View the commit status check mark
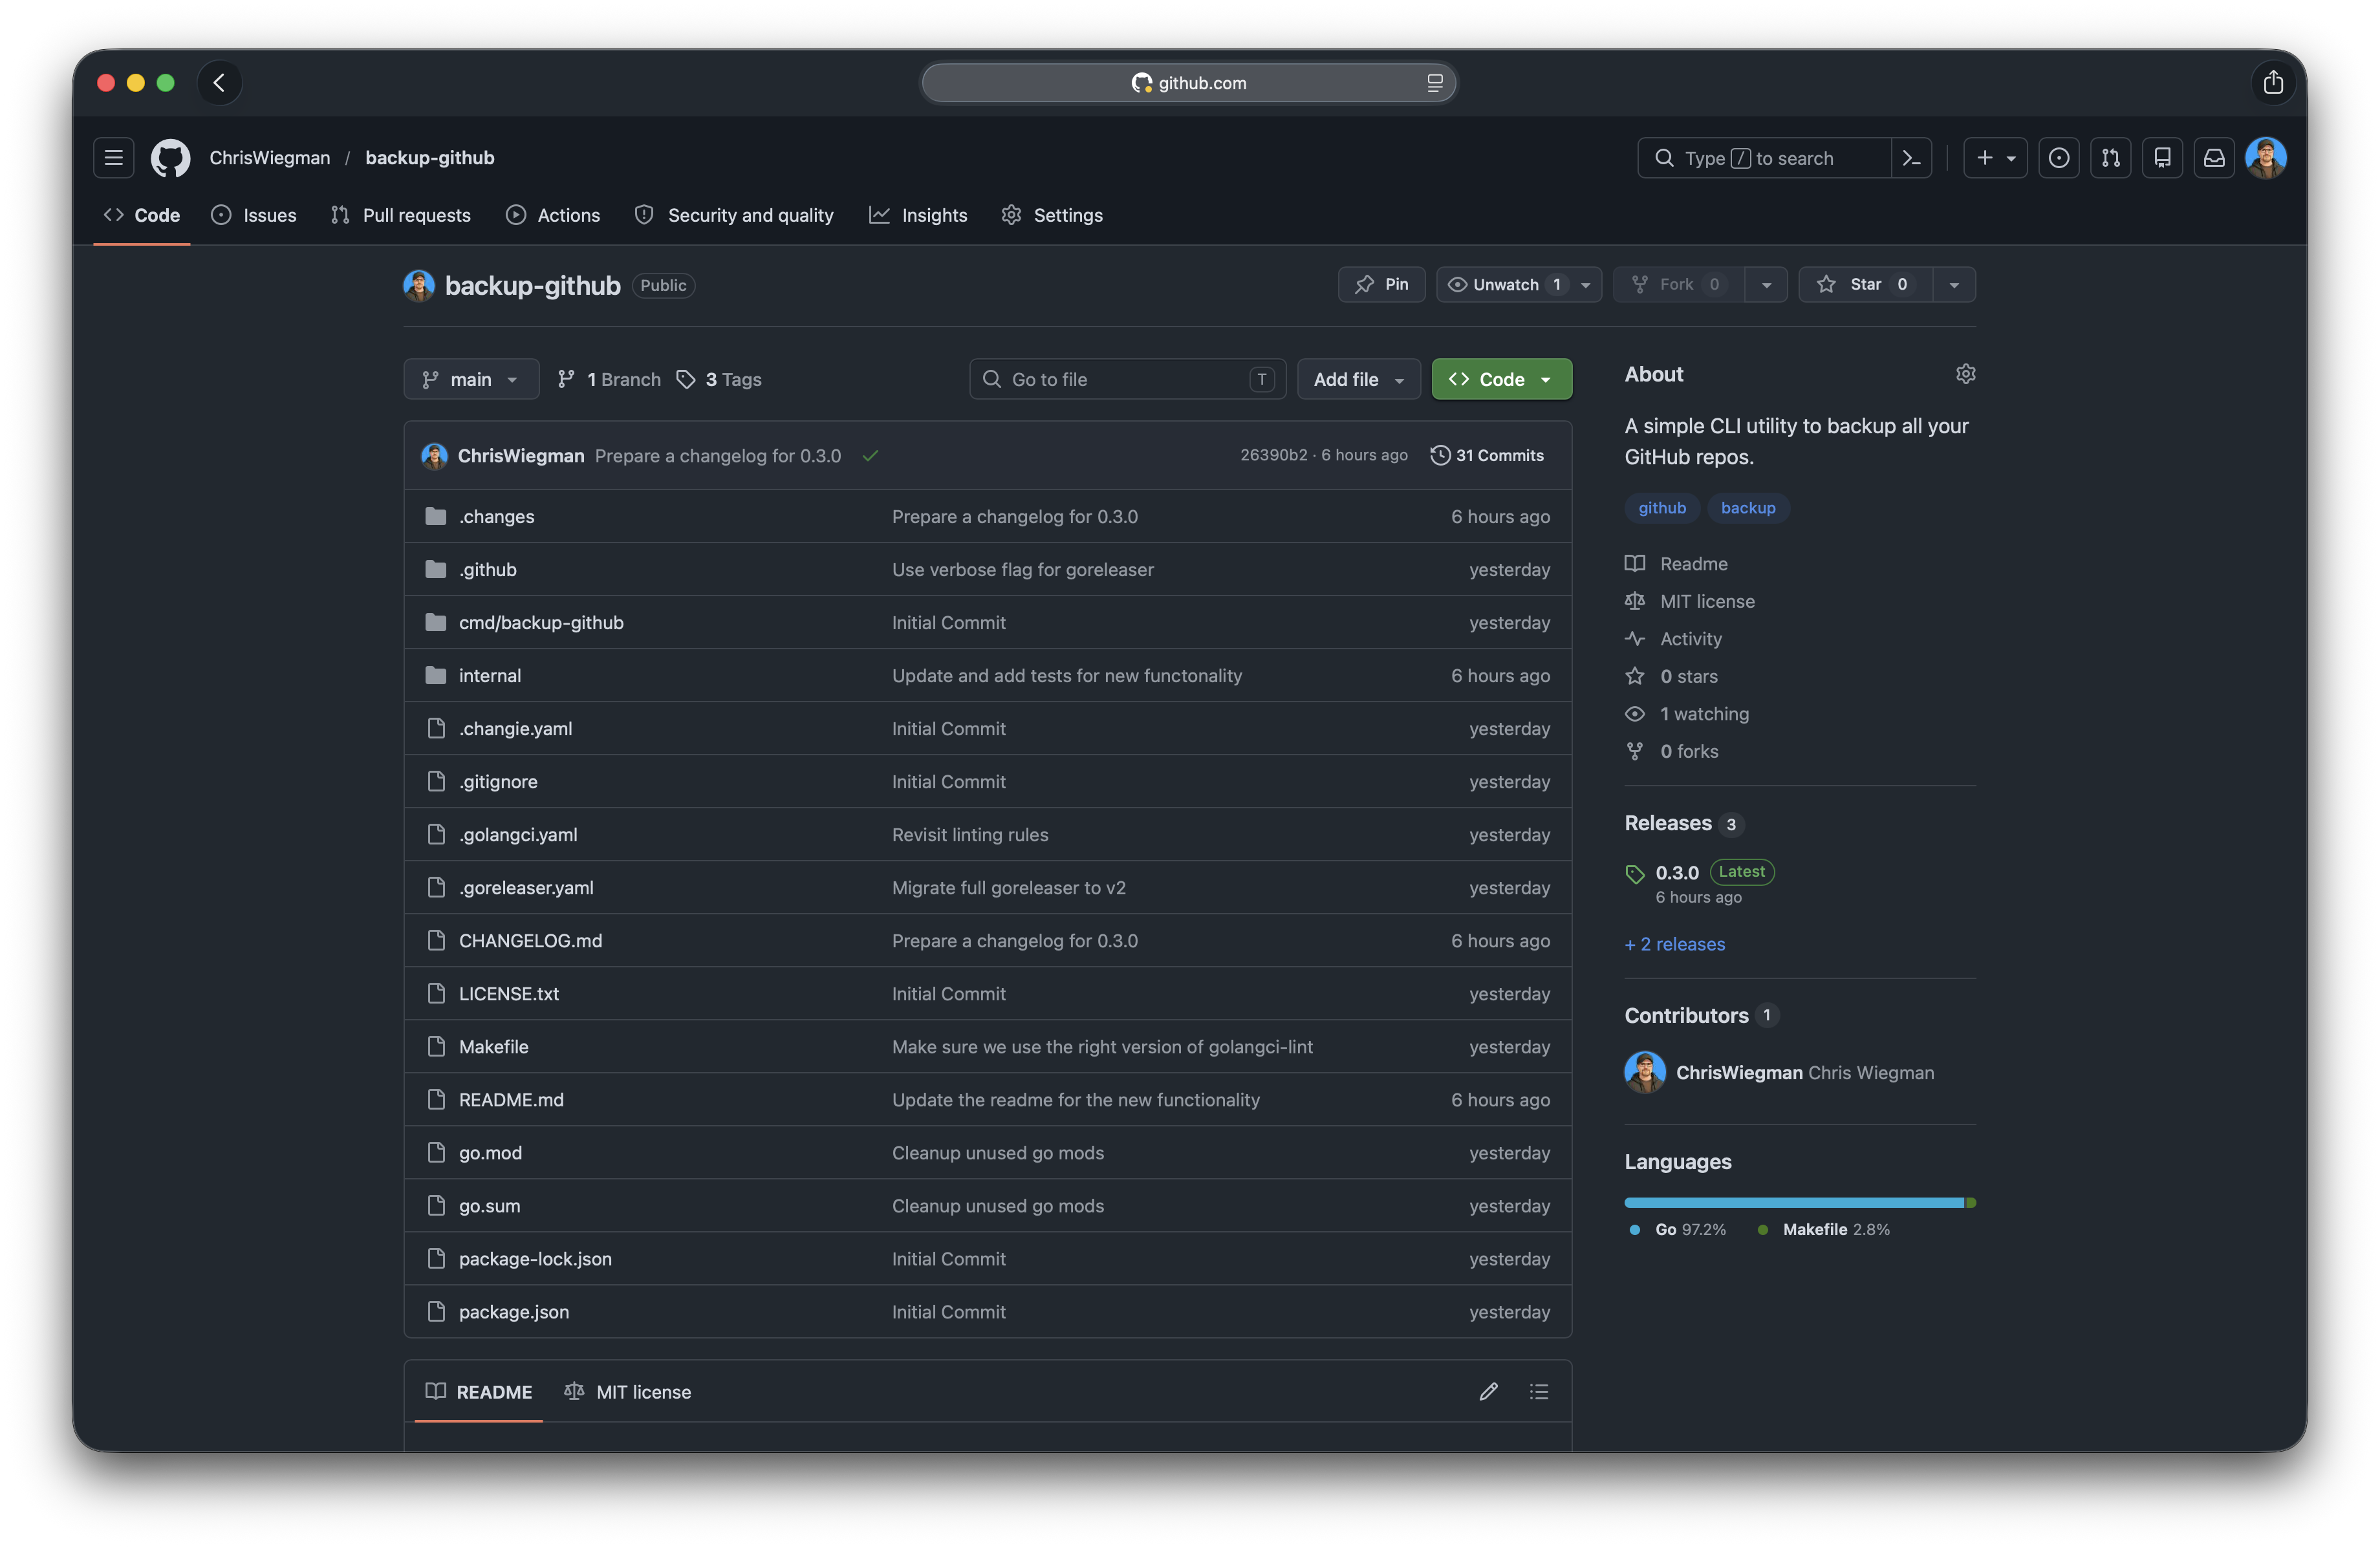2380x1548 pixels. (x=870, y=456)
